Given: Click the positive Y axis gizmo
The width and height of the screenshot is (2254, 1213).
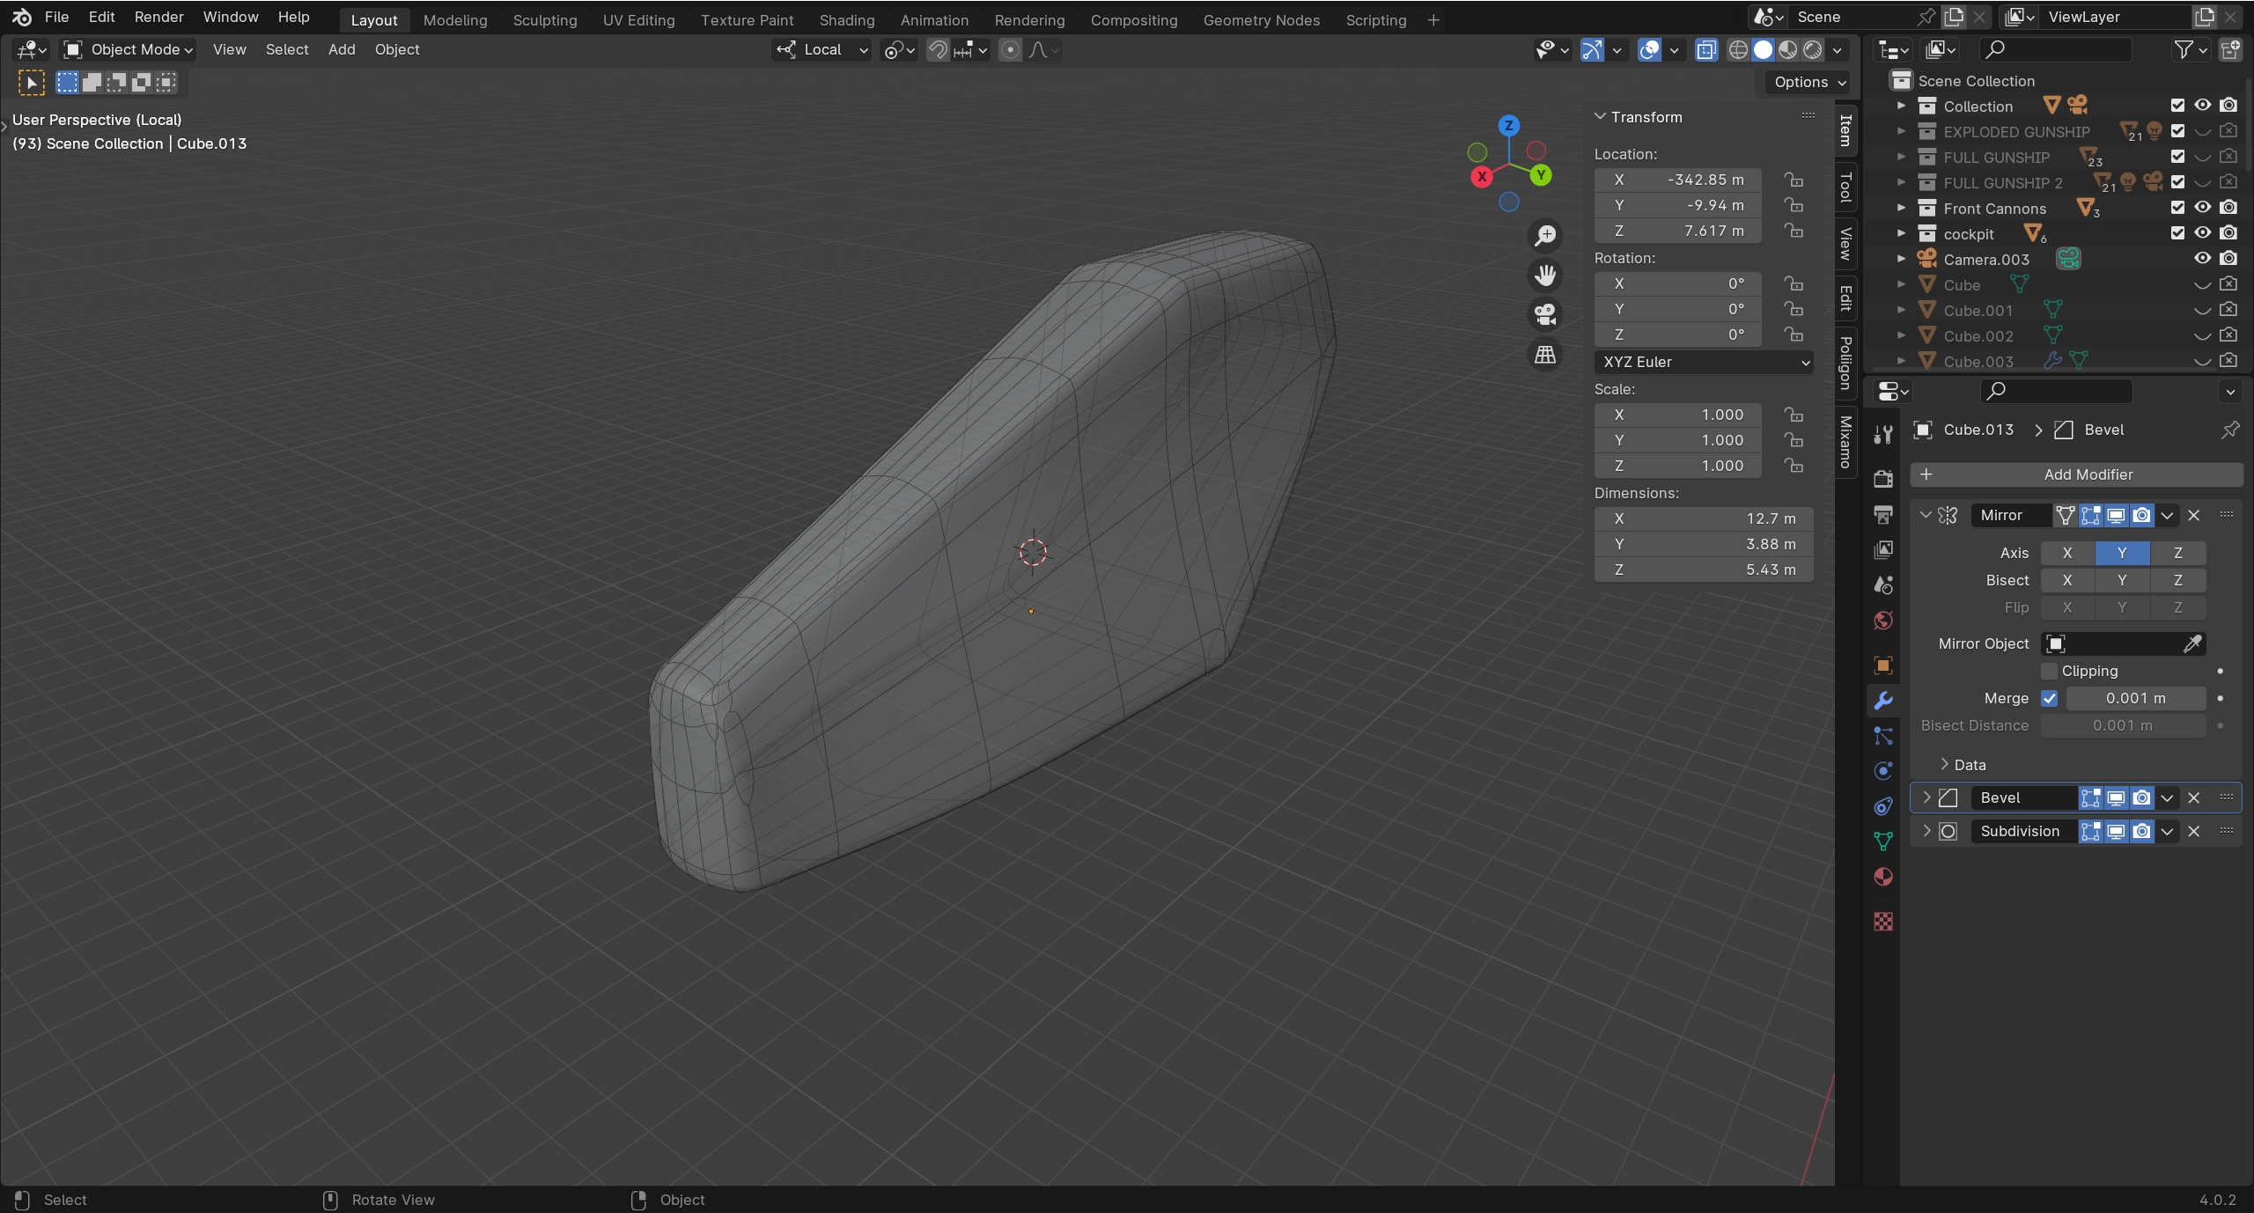Looking at the screenshot, I should 1541,174.
